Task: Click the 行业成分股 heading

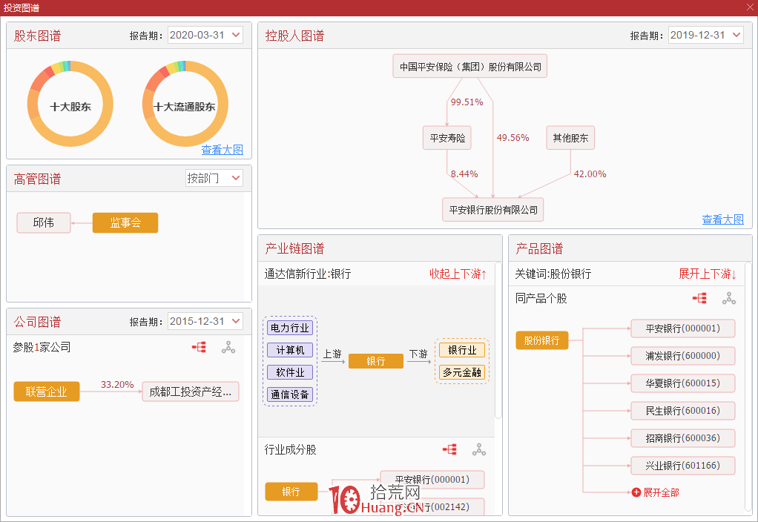Action: [x=291, y=449]
